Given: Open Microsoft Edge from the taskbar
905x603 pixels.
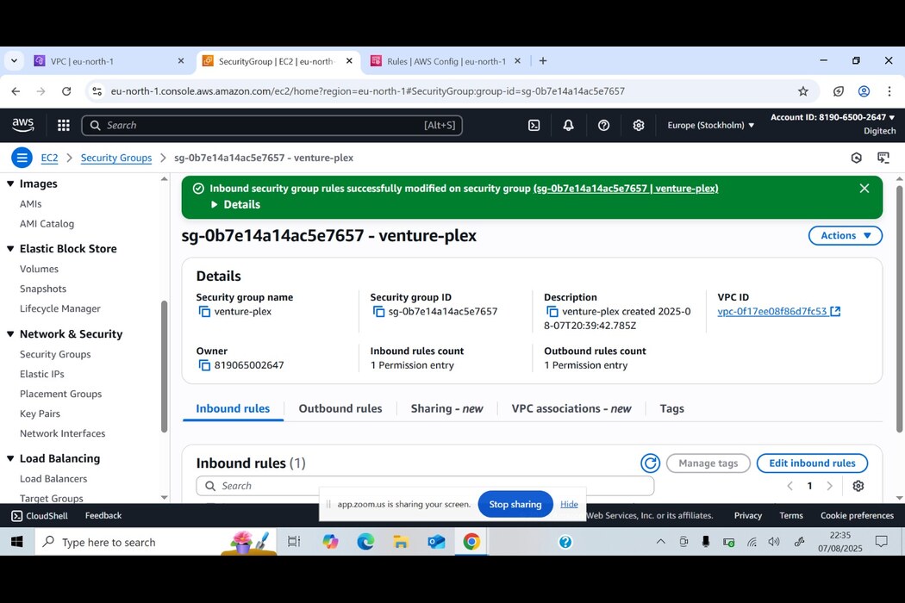Looking at the screenshot, I should pos(365,542).
